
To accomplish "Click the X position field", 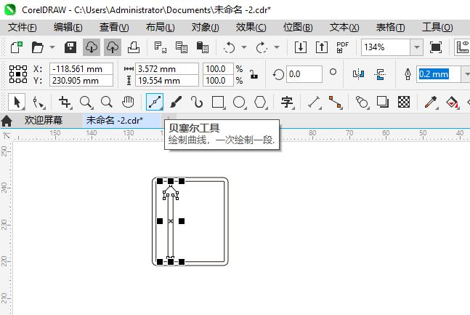I will pos(81,69).
